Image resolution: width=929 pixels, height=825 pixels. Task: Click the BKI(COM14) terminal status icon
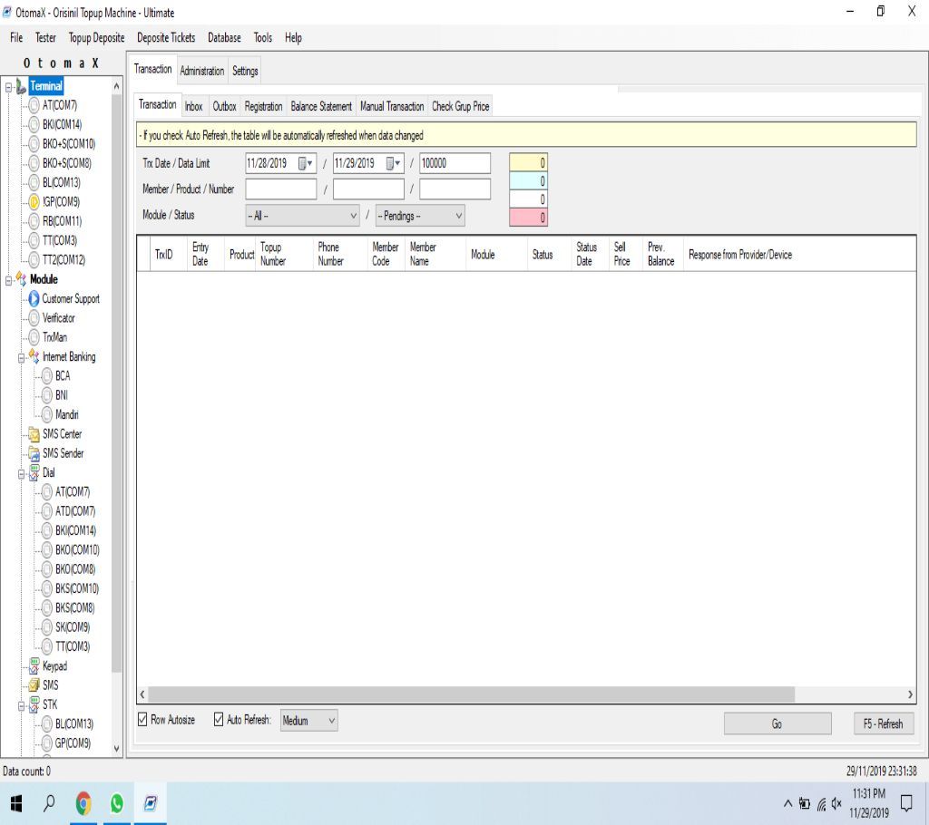click(34, 125)
